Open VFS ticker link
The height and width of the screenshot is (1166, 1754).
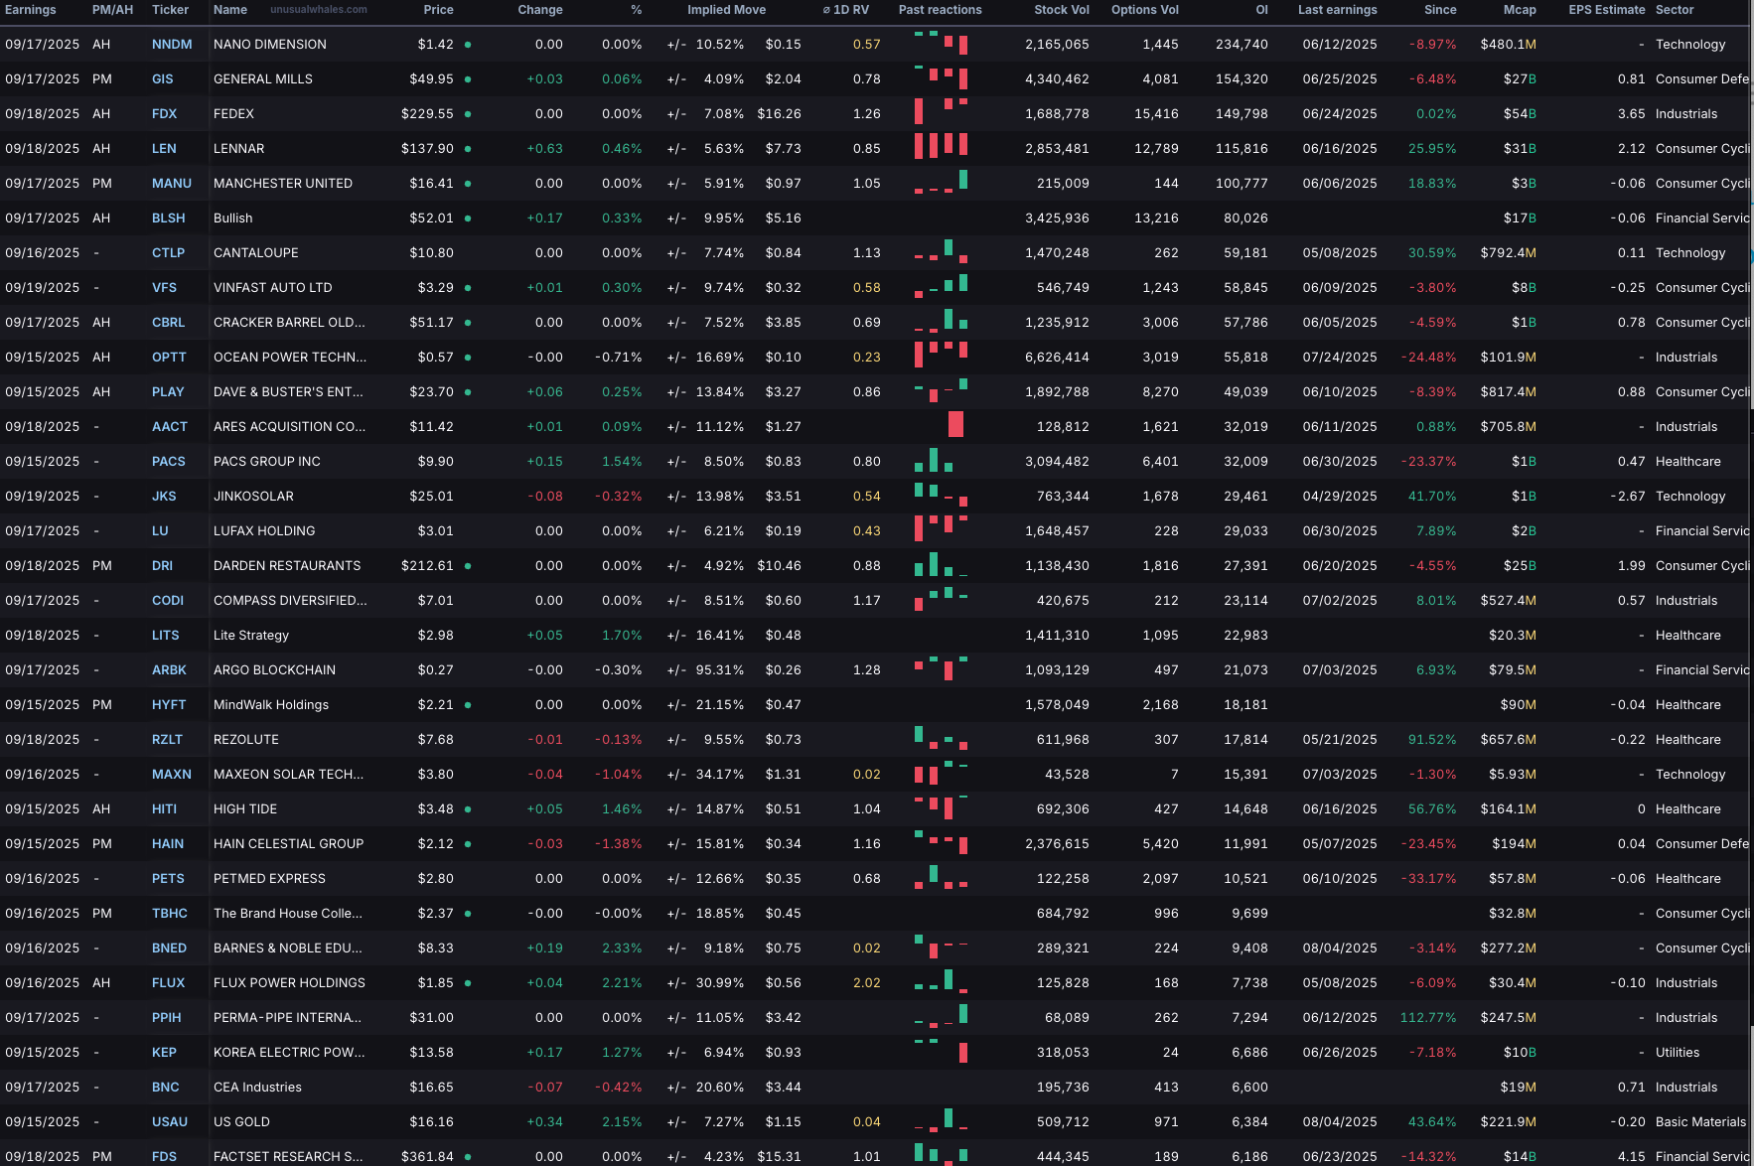pos(165,288)
